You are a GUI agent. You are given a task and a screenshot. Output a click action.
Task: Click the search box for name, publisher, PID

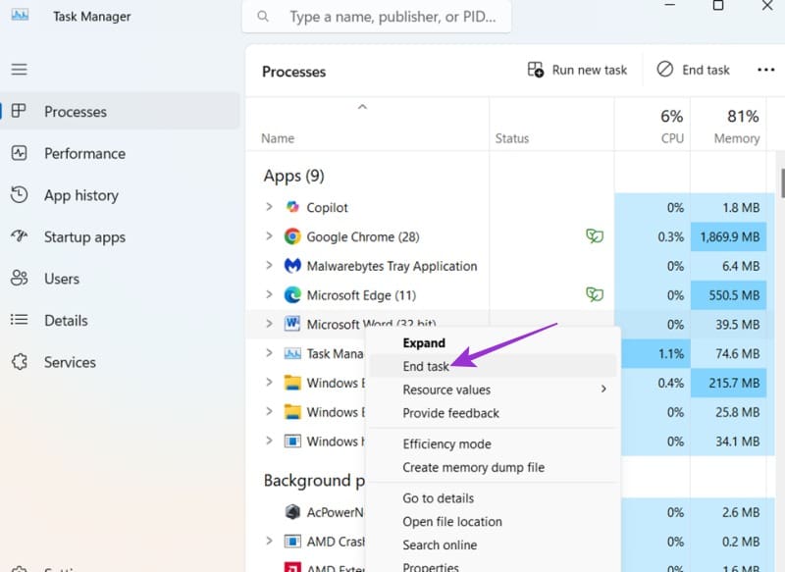[377, 17]
